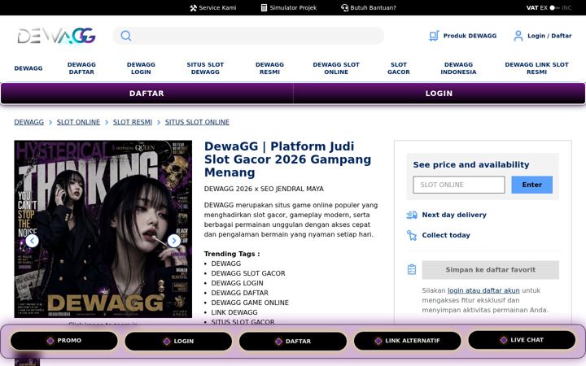
Task: Show next product image arrow
Action: point(174,241)
